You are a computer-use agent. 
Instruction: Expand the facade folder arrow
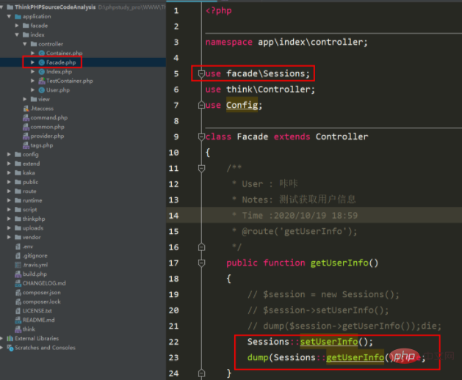click(17, 26)
